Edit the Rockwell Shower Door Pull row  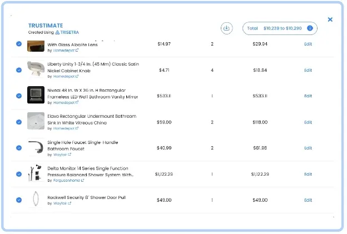click(308, 200)
